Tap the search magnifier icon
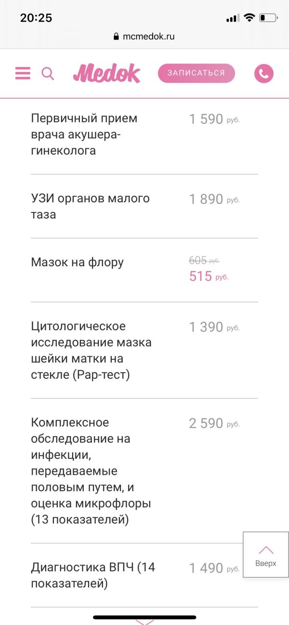 48,74
